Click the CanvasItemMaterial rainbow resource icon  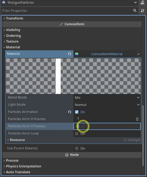point(77,54)
